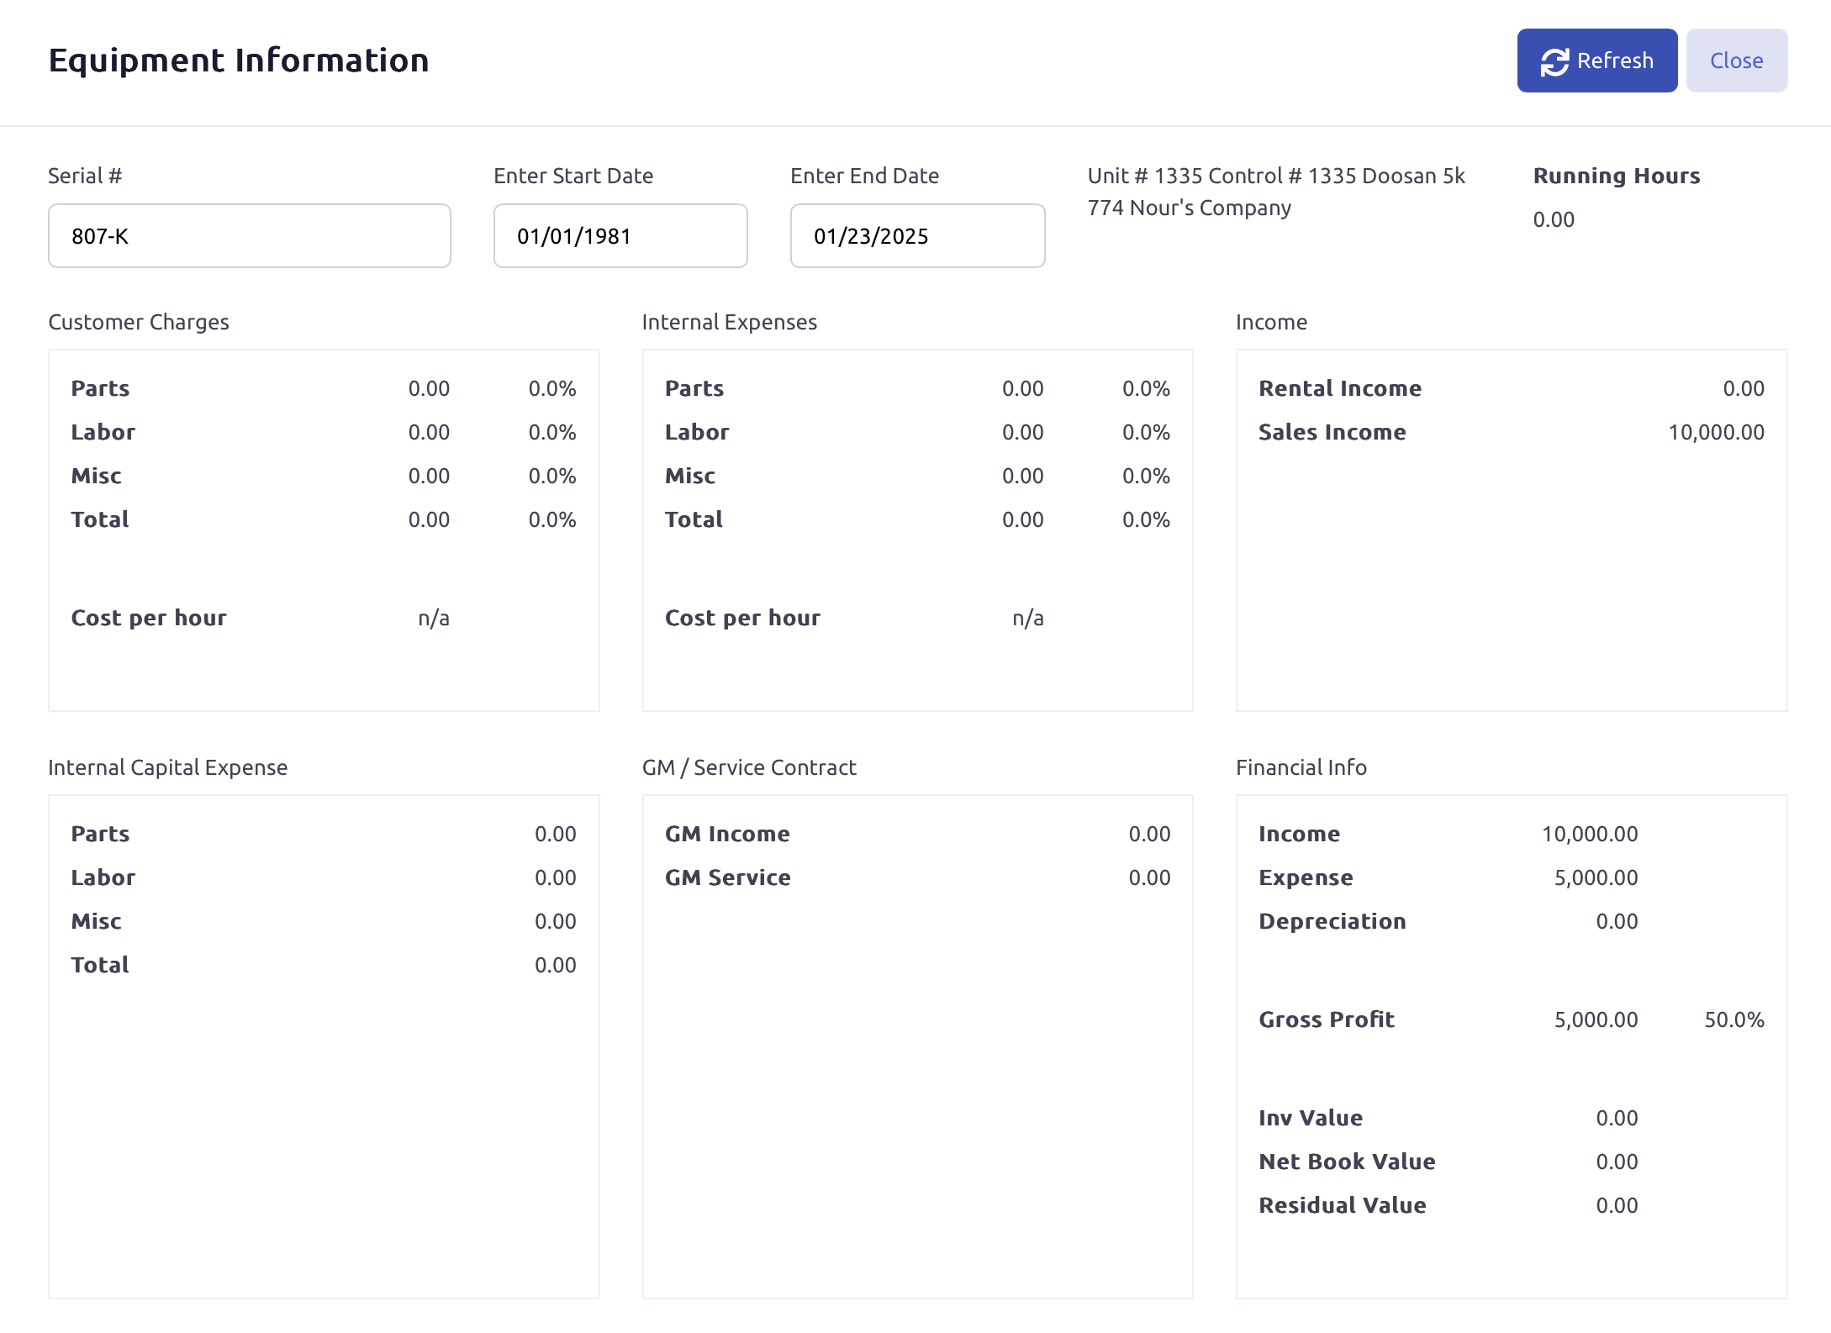
Task: Click the Enter End Date field
Action: pyautogui.click(x=916, y=236)
